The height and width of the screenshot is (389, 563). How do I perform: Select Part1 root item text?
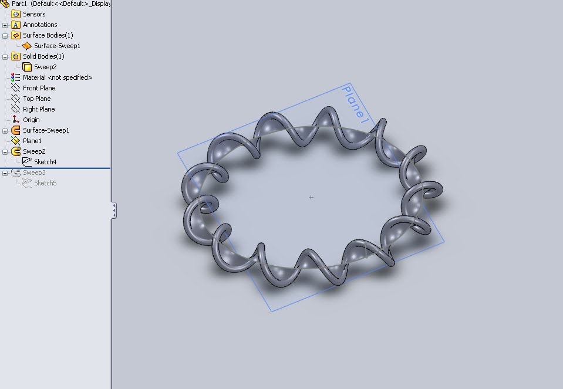click(x=61, y=4)
